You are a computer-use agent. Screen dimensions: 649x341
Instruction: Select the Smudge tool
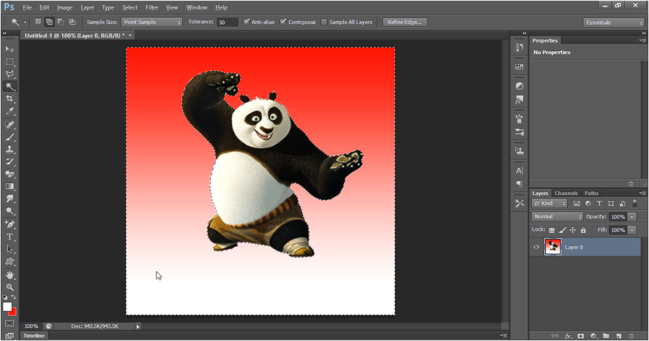point(10,199)
